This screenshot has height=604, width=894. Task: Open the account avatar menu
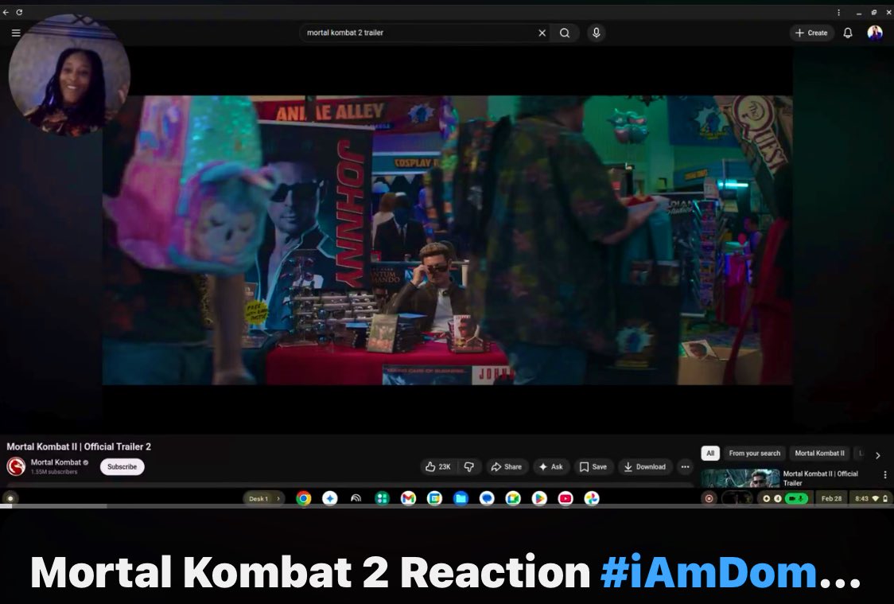click(x=875, y=33)
